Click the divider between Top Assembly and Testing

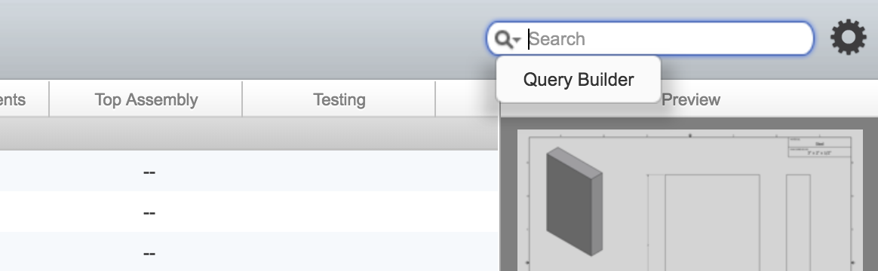tap(242, 99)
